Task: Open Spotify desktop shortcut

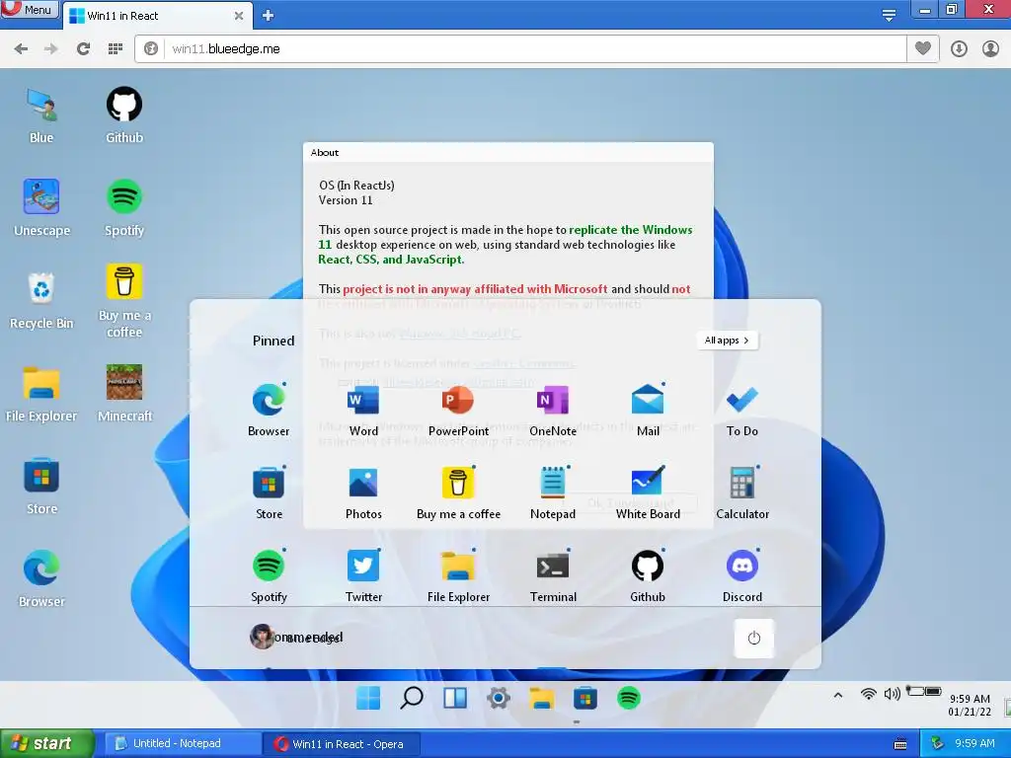Action: pyautogui.click(x=123, y=208)
